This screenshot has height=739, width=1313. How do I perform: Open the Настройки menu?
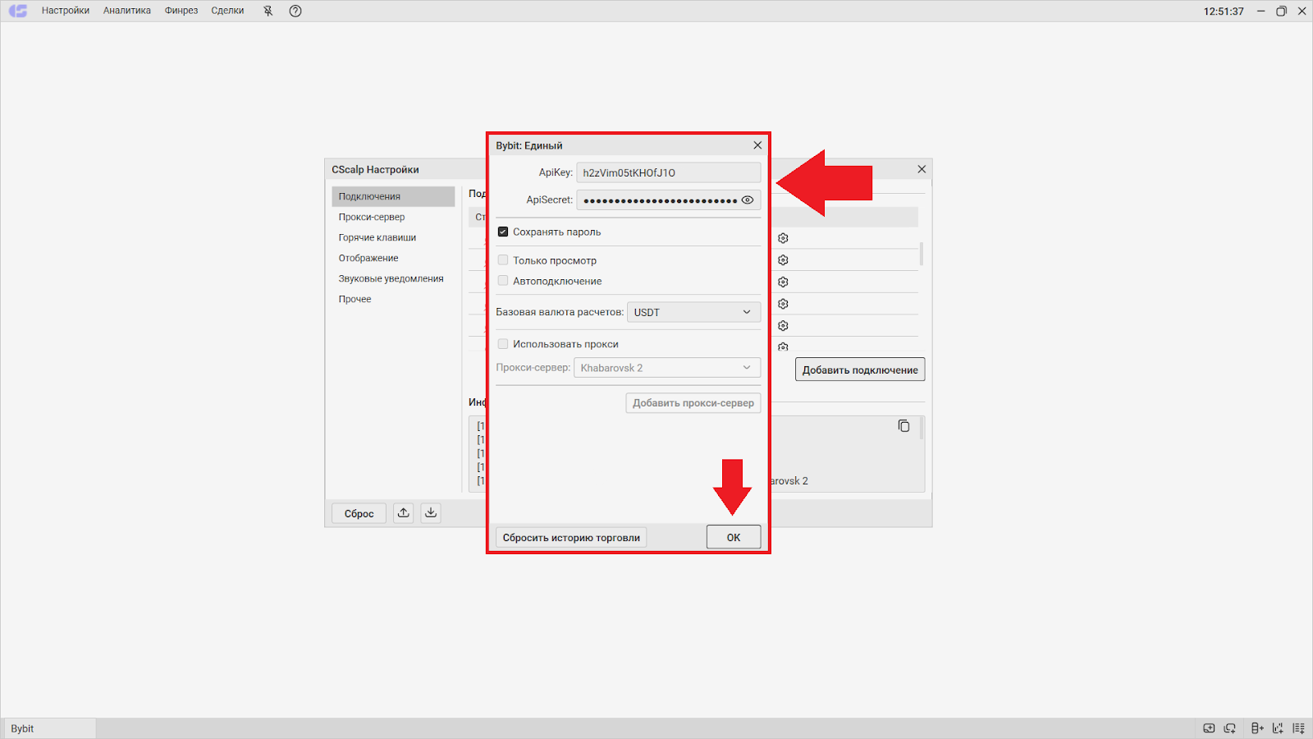(66, 11)
